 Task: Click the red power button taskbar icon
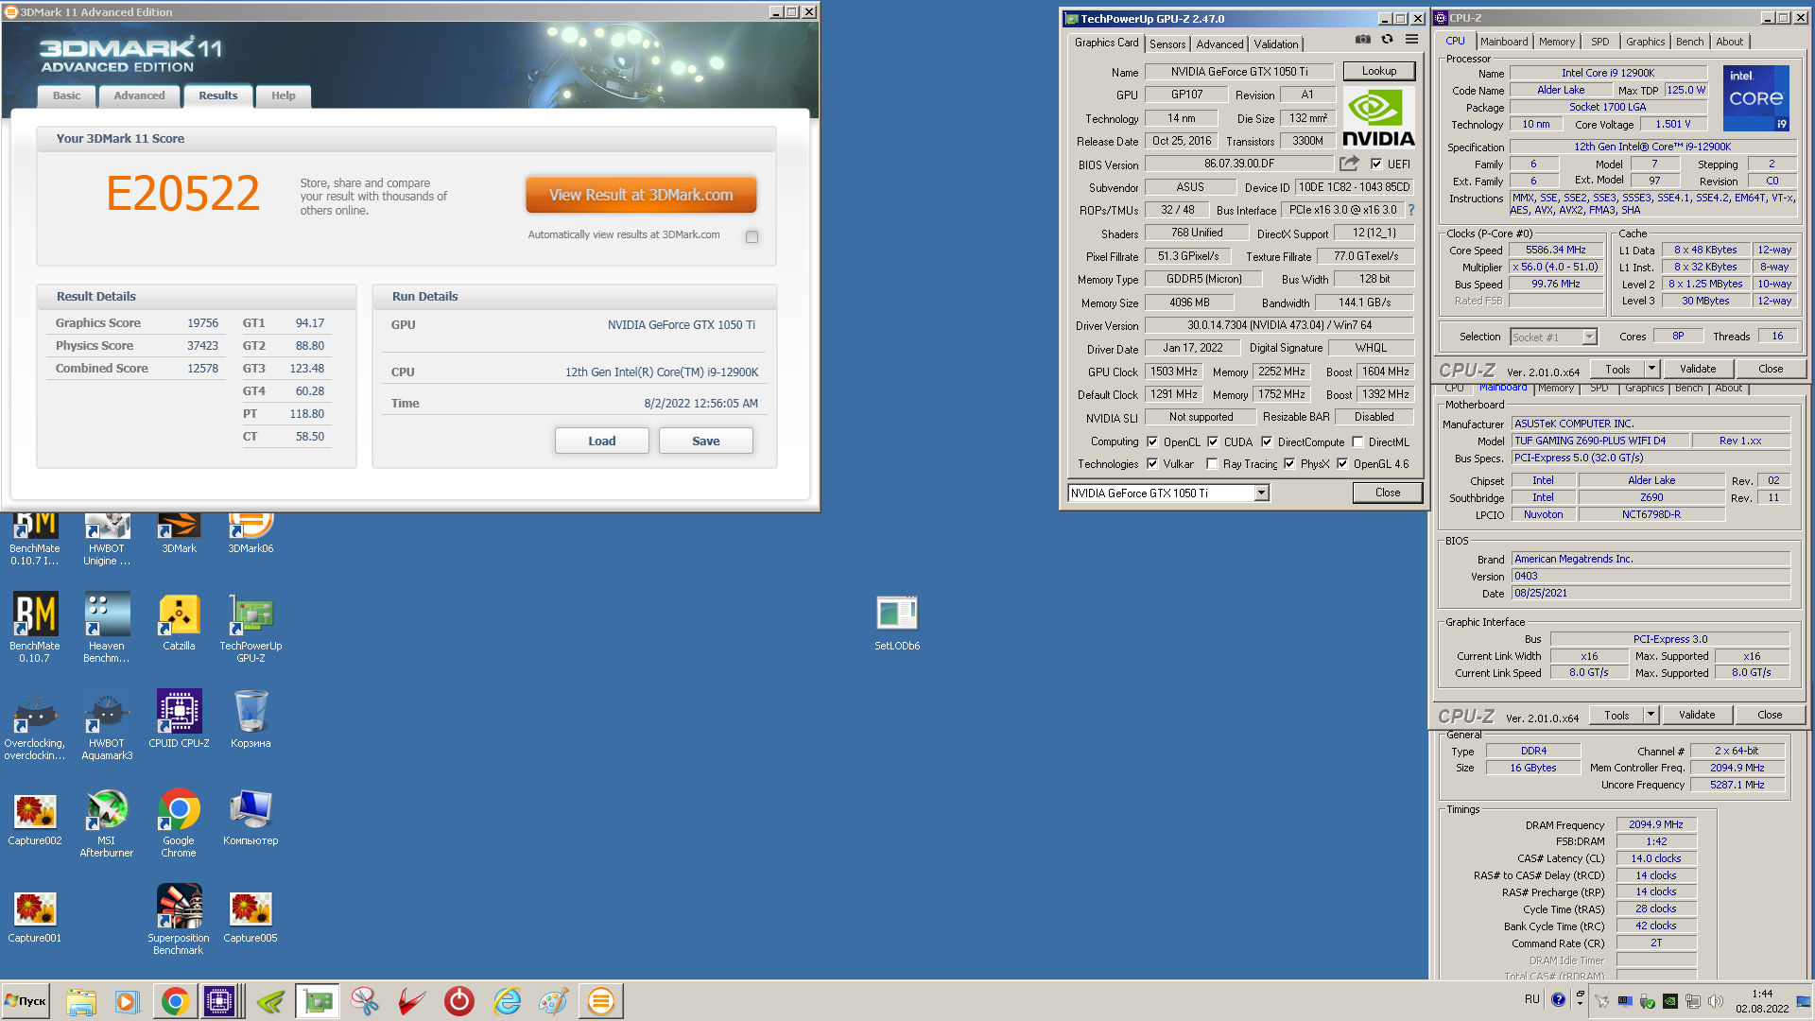pyautogui.click(x=459, y=1001)
